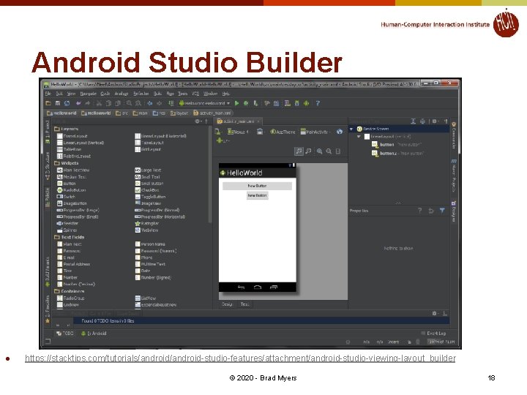Expand all in Component Tree icon

tap(413, 121)
